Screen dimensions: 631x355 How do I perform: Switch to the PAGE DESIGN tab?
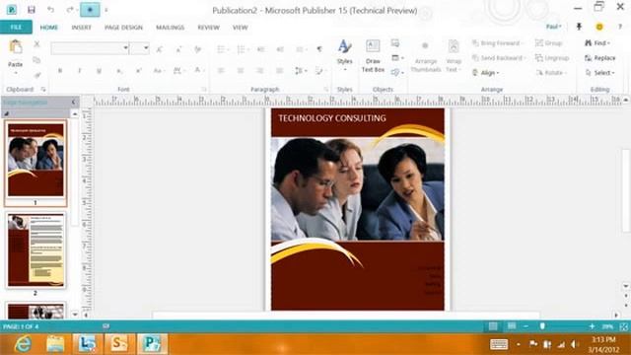point(123,28)
